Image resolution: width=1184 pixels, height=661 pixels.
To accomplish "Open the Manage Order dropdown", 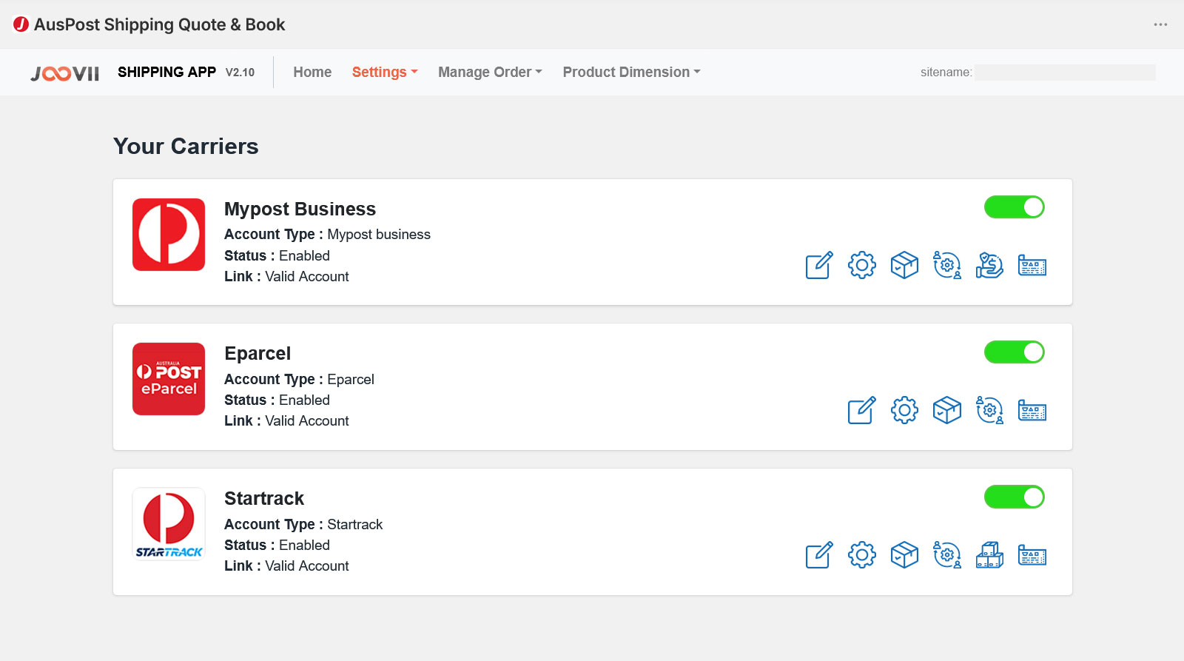I will (x=490, y=73).
